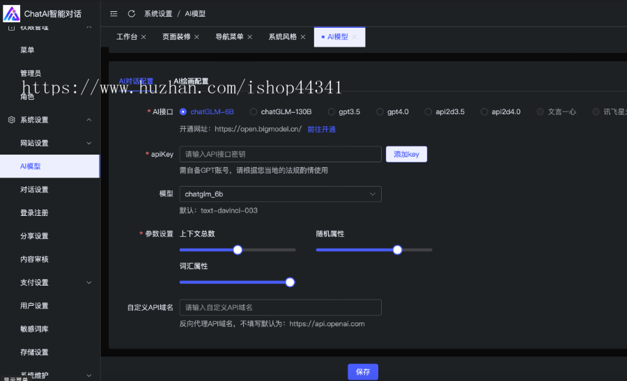Close the 系统风格 tab
The height and width of the screenshot is (381, 627).
[x=303, y=37]
